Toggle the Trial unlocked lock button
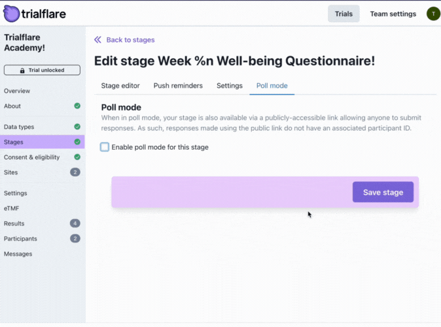The height and width of the screenshot is (327, 441). tap(42, 70)
